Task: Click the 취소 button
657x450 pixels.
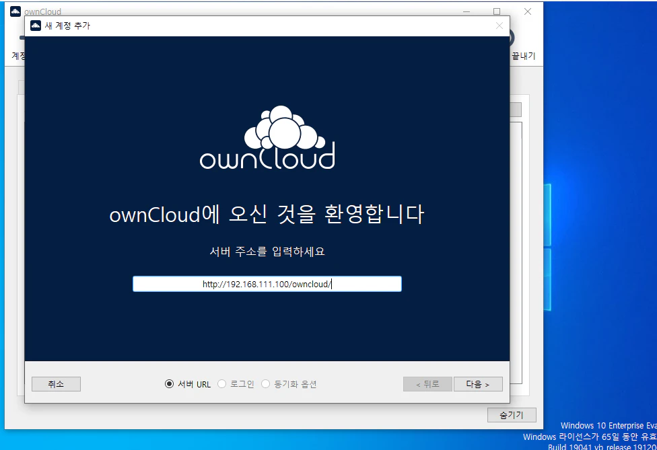Action: 56,384
